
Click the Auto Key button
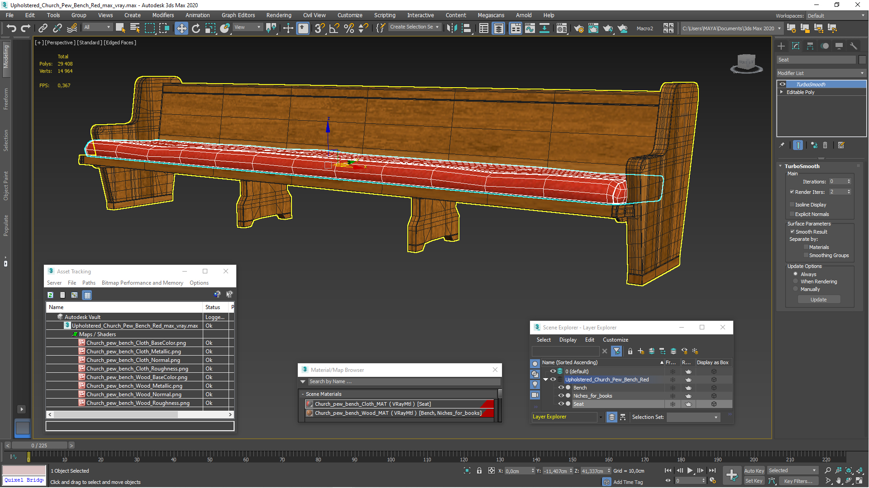point(754,471)
